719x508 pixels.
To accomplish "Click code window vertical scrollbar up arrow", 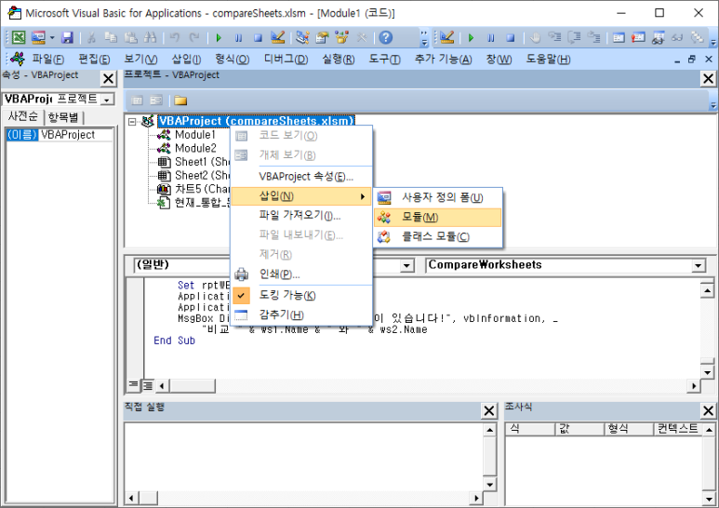I will (x=707, y=290).
